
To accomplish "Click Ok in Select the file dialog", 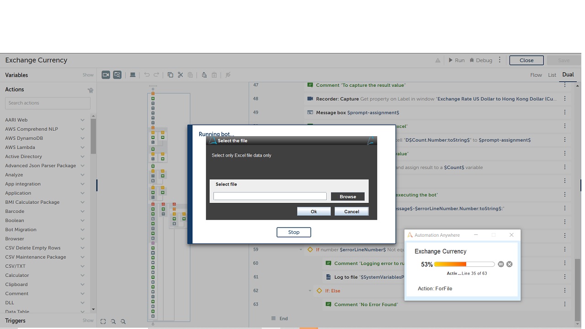I will pyautogui.click(x=314, y=211).
